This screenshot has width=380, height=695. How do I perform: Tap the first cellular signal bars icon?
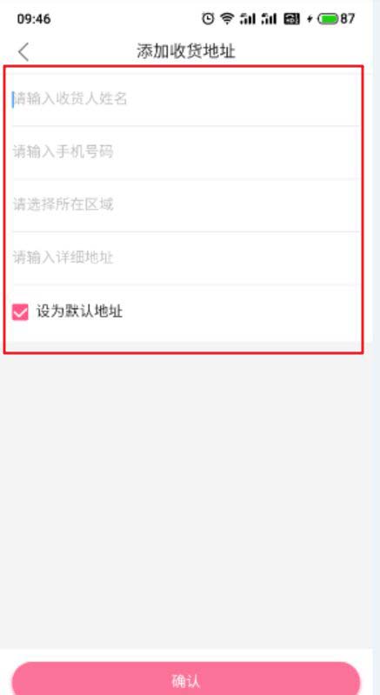click(x=248, y=19)
